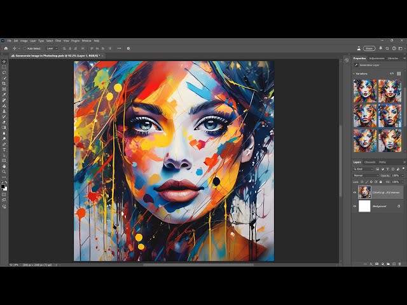407x305 pixels.
Task: Open the Fill slider dropdown arrow
Action: (403, 182)
